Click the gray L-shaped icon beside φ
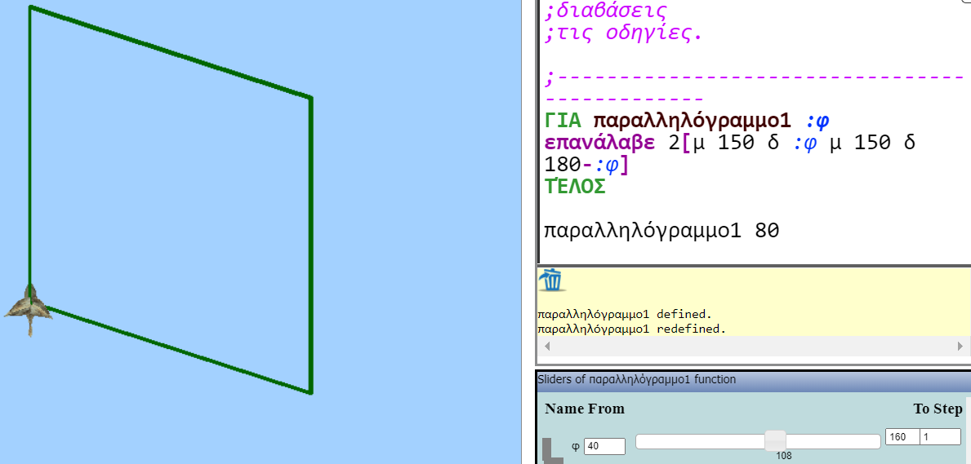This screenshot has width=971, height=464. coord(552,450)
